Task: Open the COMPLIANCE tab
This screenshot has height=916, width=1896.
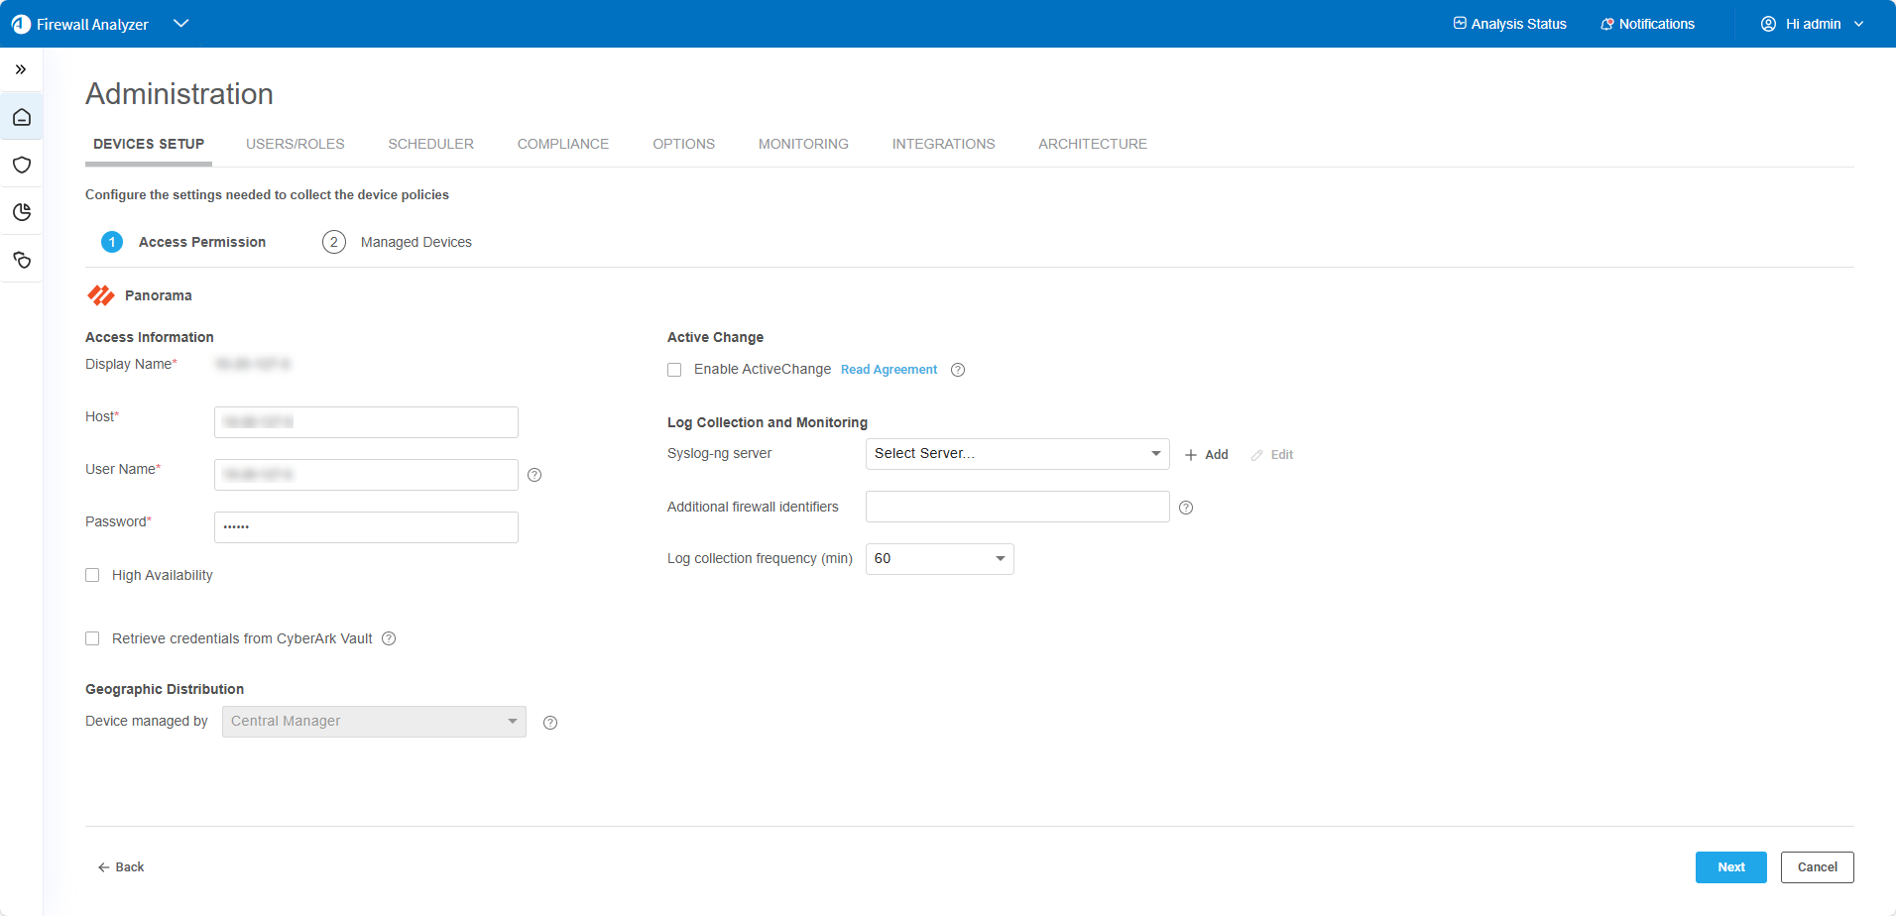Action: click(562, 144)
